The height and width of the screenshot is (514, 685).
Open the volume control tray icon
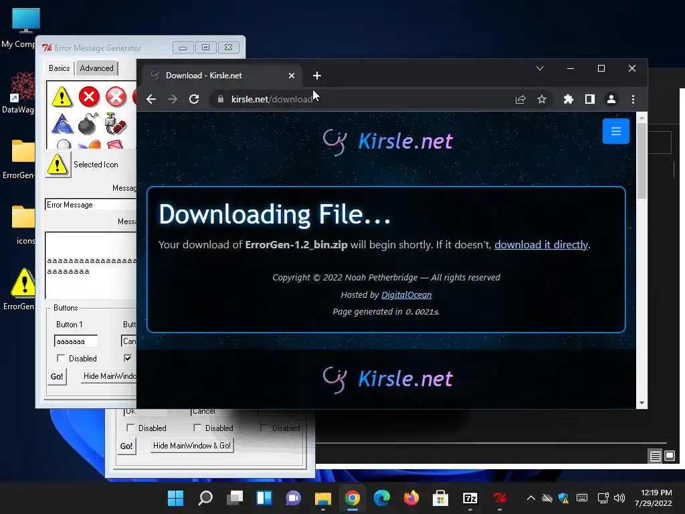click(619, 498)
